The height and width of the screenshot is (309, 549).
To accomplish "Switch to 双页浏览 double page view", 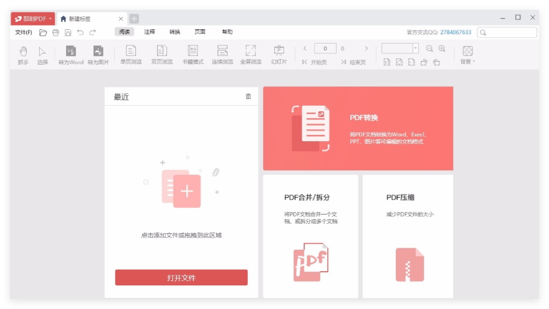I will (x=162, y=55).
